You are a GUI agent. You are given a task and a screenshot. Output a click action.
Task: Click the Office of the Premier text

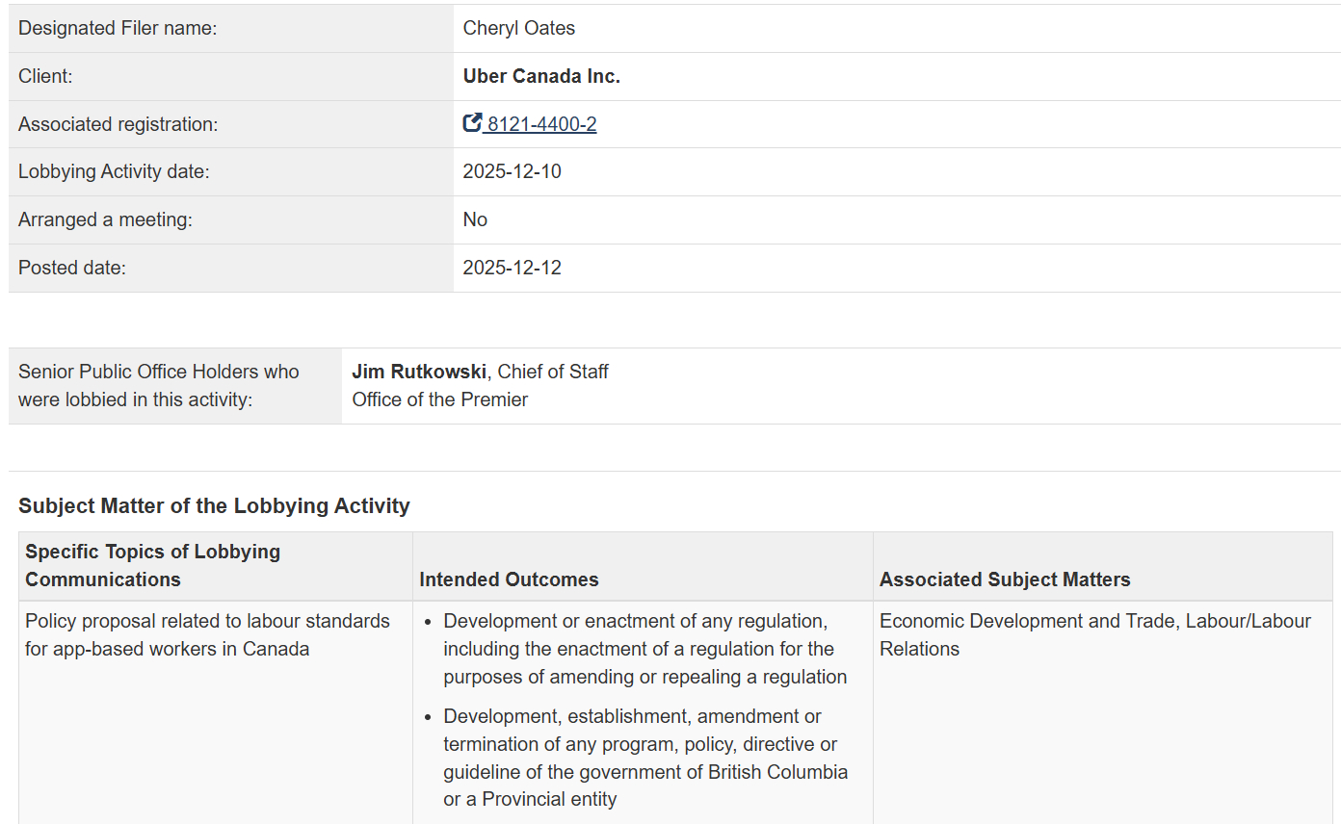(439, 399)
